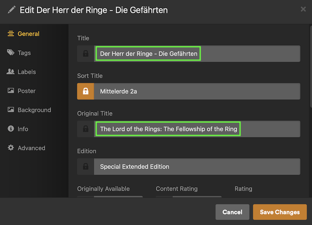Viewport: 312px width, 225px height.
Task: Click the Background picture icon
Action: tap(11, 110)
